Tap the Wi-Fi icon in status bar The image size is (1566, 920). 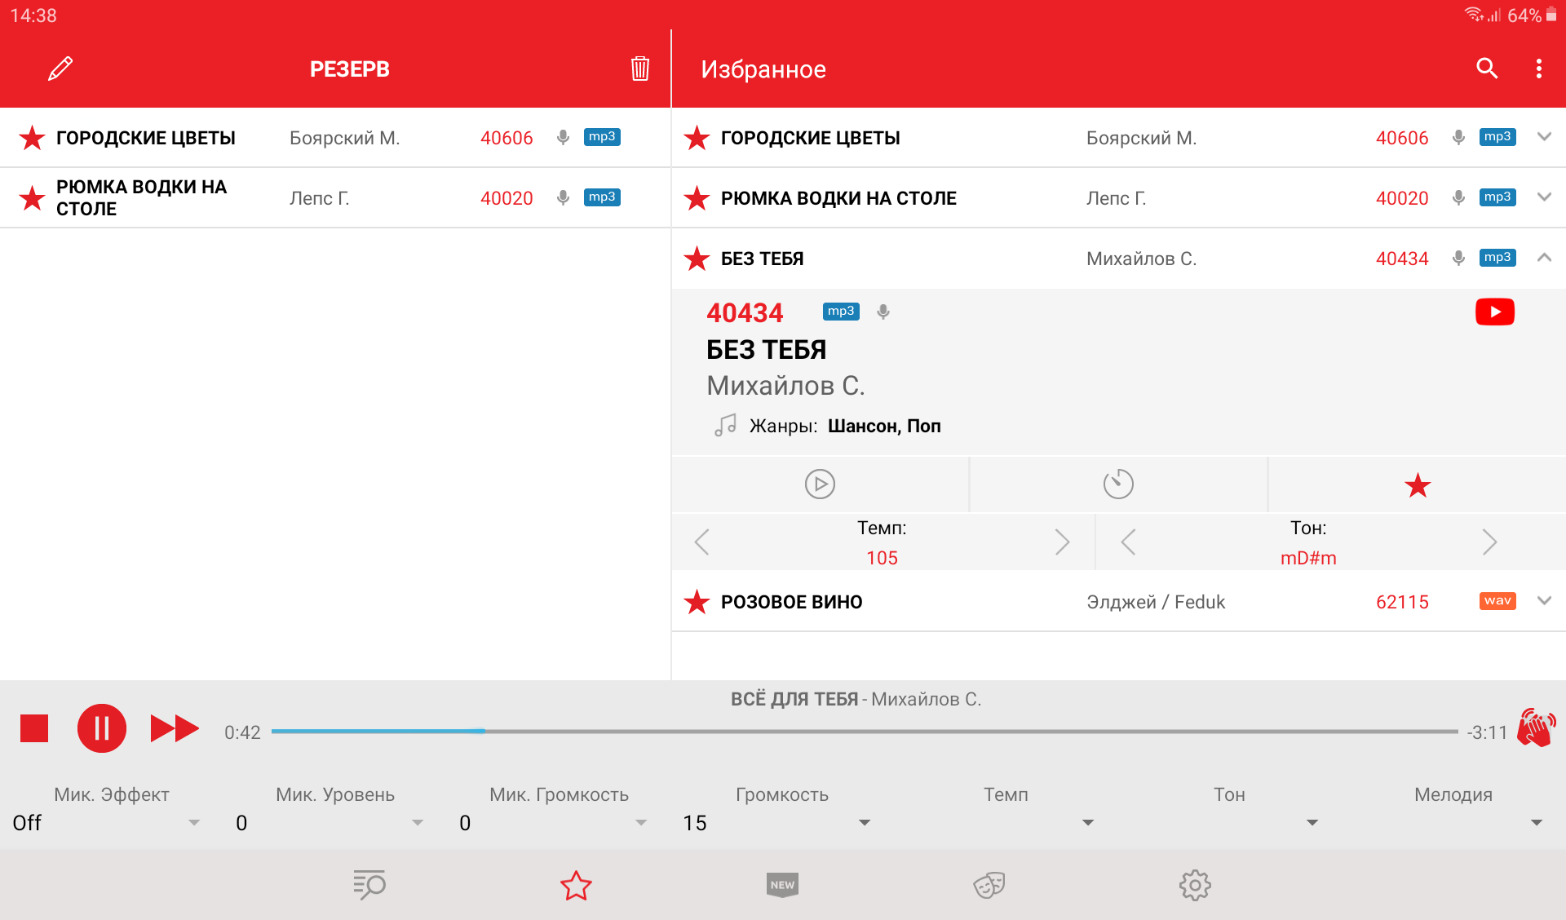click(1474, 15)
